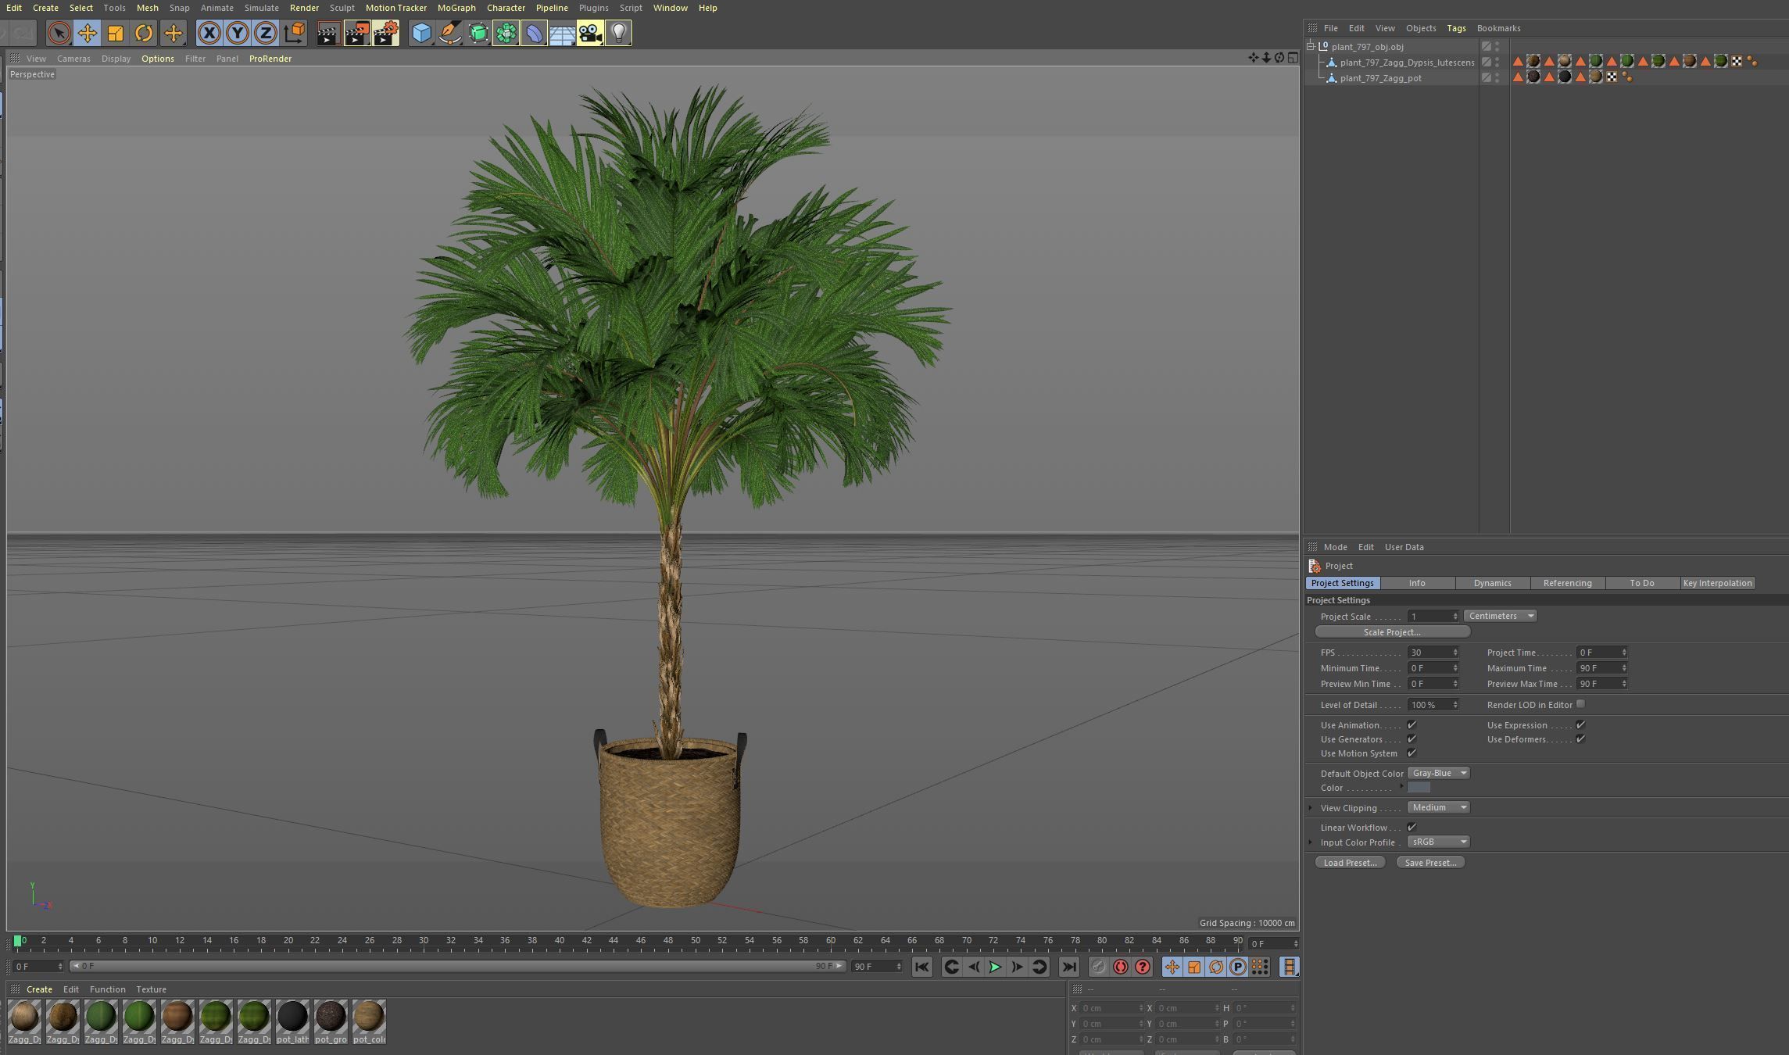
Task: Click the Scale Project... button
Action: tap(1392, 632)
